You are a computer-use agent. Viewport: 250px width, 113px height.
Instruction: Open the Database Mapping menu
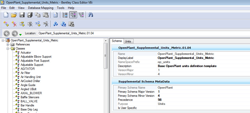coord(41,8)
